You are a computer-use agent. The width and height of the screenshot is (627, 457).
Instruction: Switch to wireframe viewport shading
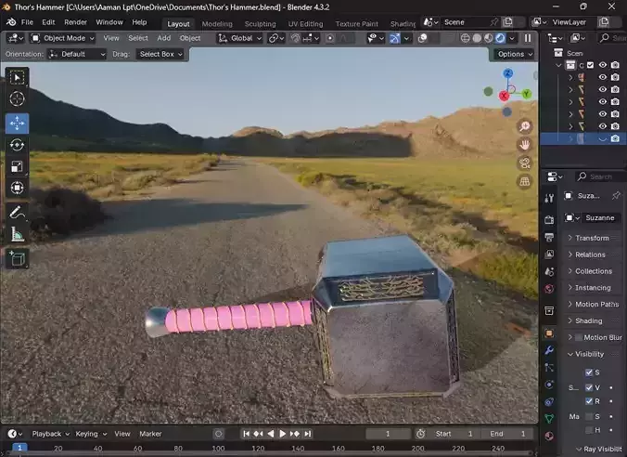coord(465,38)
